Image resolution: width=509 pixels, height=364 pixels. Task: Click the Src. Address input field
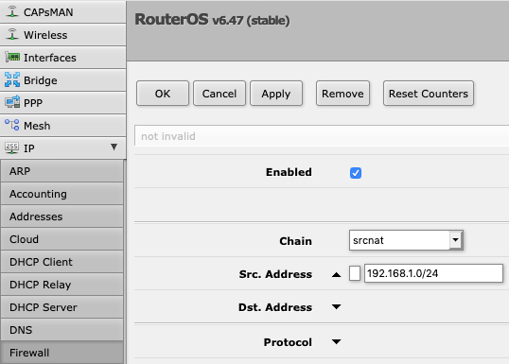tap(433, 273)
